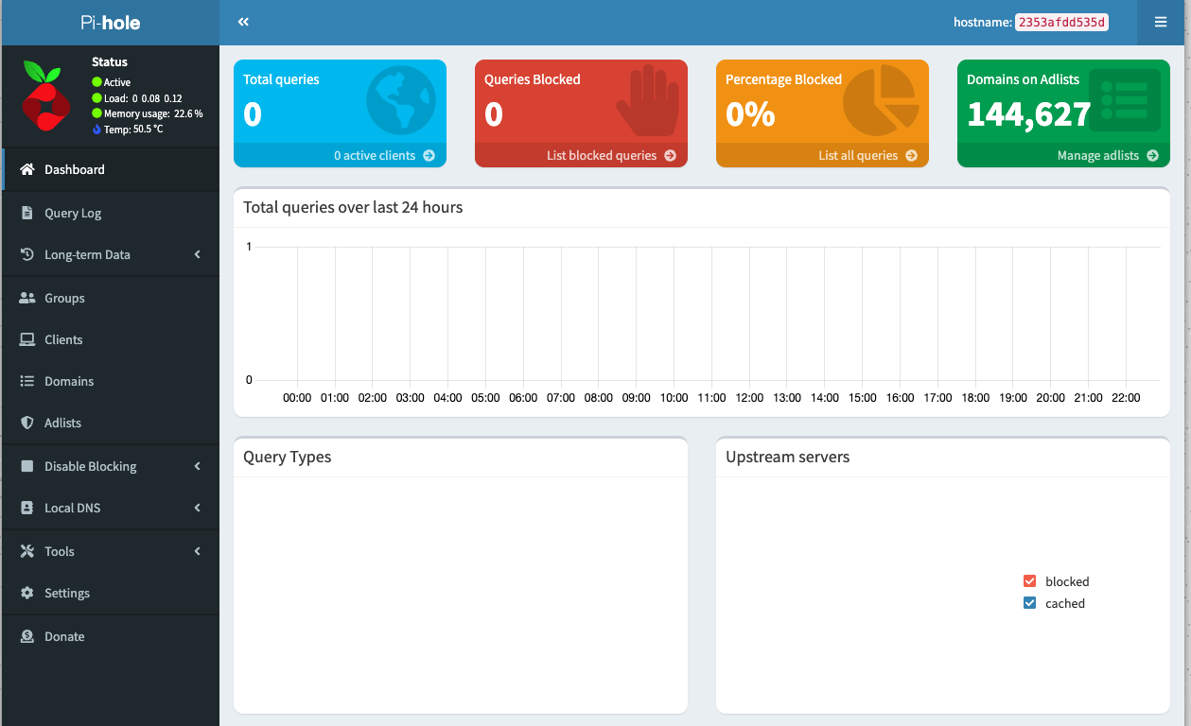
Task: Click the Donate icon in sidebar
Action: click(26, 636)
